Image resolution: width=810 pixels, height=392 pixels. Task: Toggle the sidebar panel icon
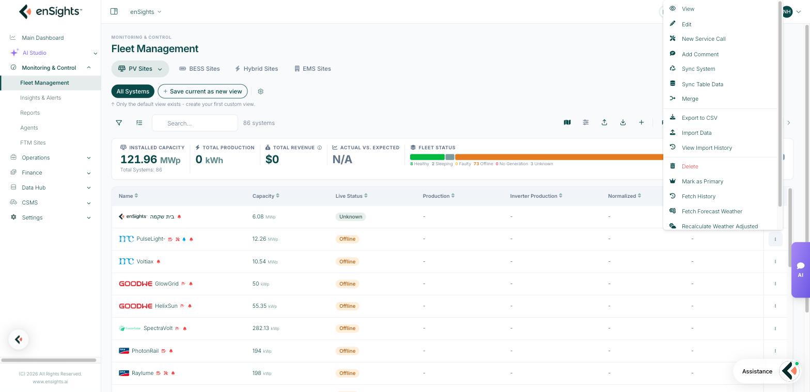click(114, 11)
